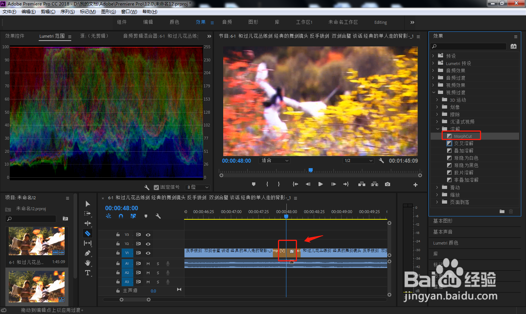The width and height of the screenshot is (526, 314).
Task: Select the Pen tool
Action: tap(88, 253)
